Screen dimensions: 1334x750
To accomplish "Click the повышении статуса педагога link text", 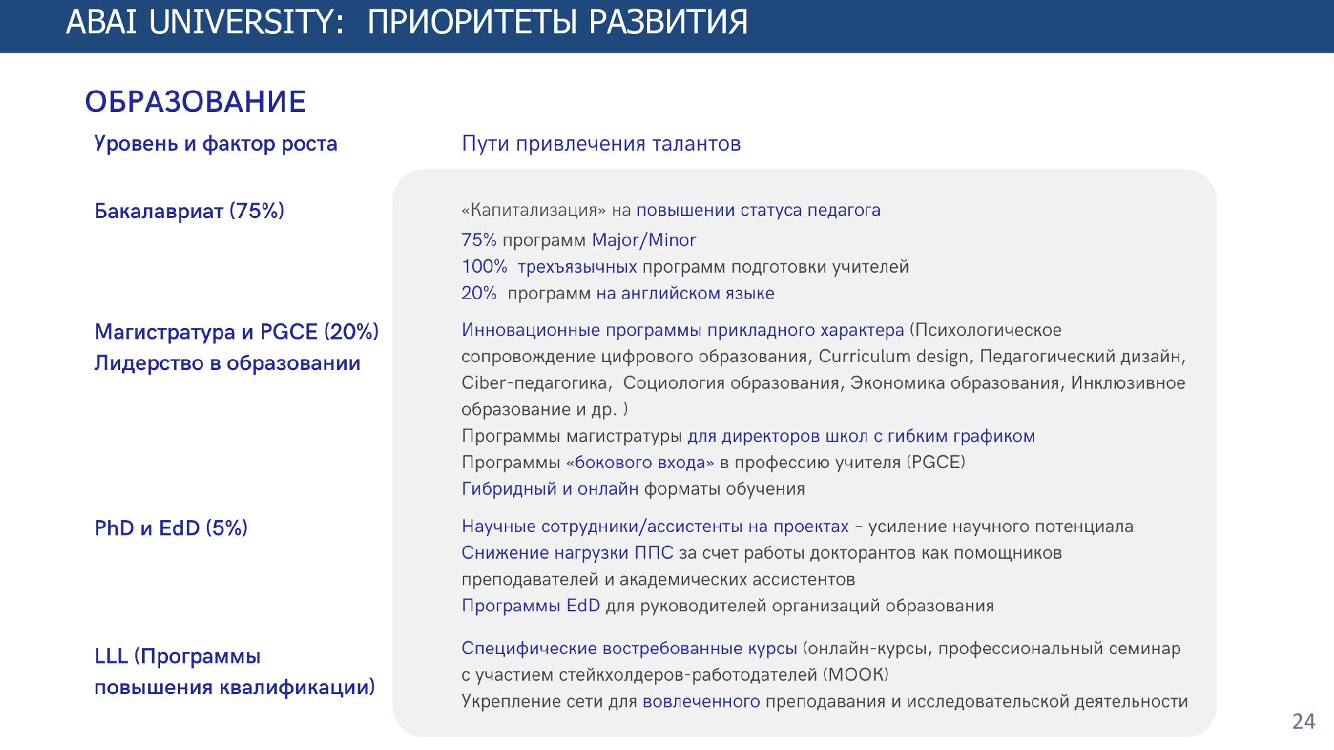I will pos(758,211).
